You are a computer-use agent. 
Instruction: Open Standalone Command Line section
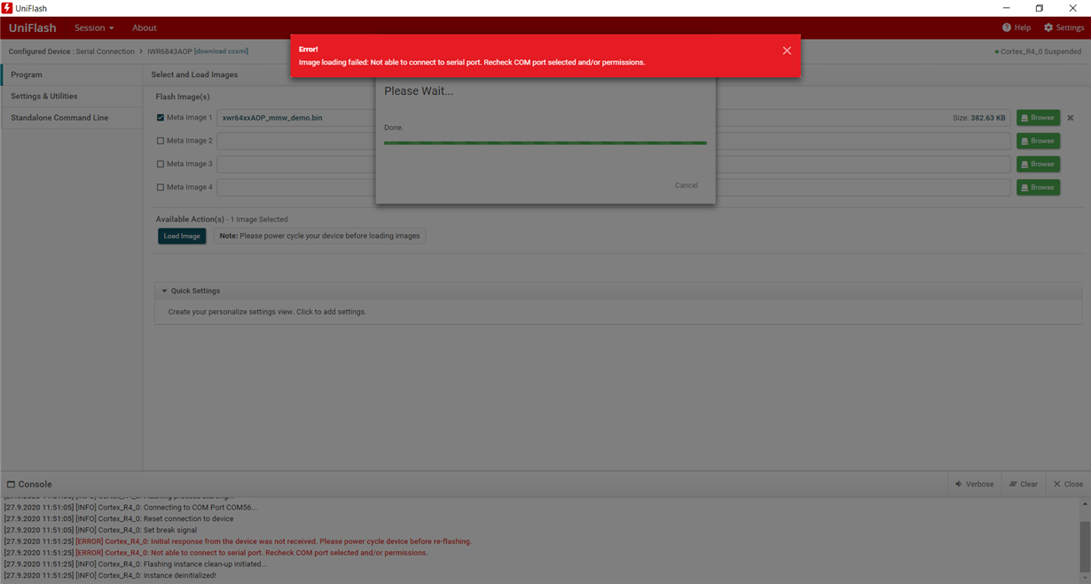(71, 117)
